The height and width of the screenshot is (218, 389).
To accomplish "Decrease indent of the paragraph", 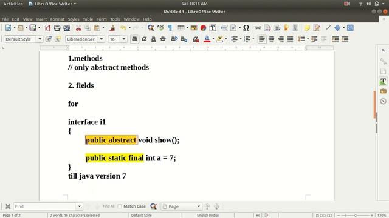I will tap(345, 39).
